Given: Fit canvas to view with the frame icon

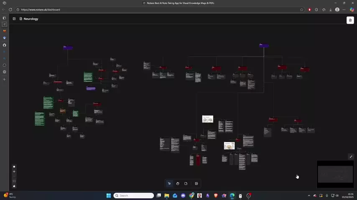Looking at the screenshot, I should point(14,181).
